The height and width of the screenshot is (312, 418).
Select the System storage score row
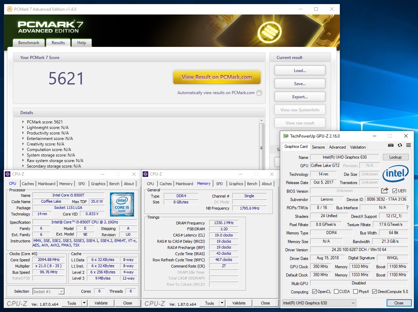click(x=51, y=155)
